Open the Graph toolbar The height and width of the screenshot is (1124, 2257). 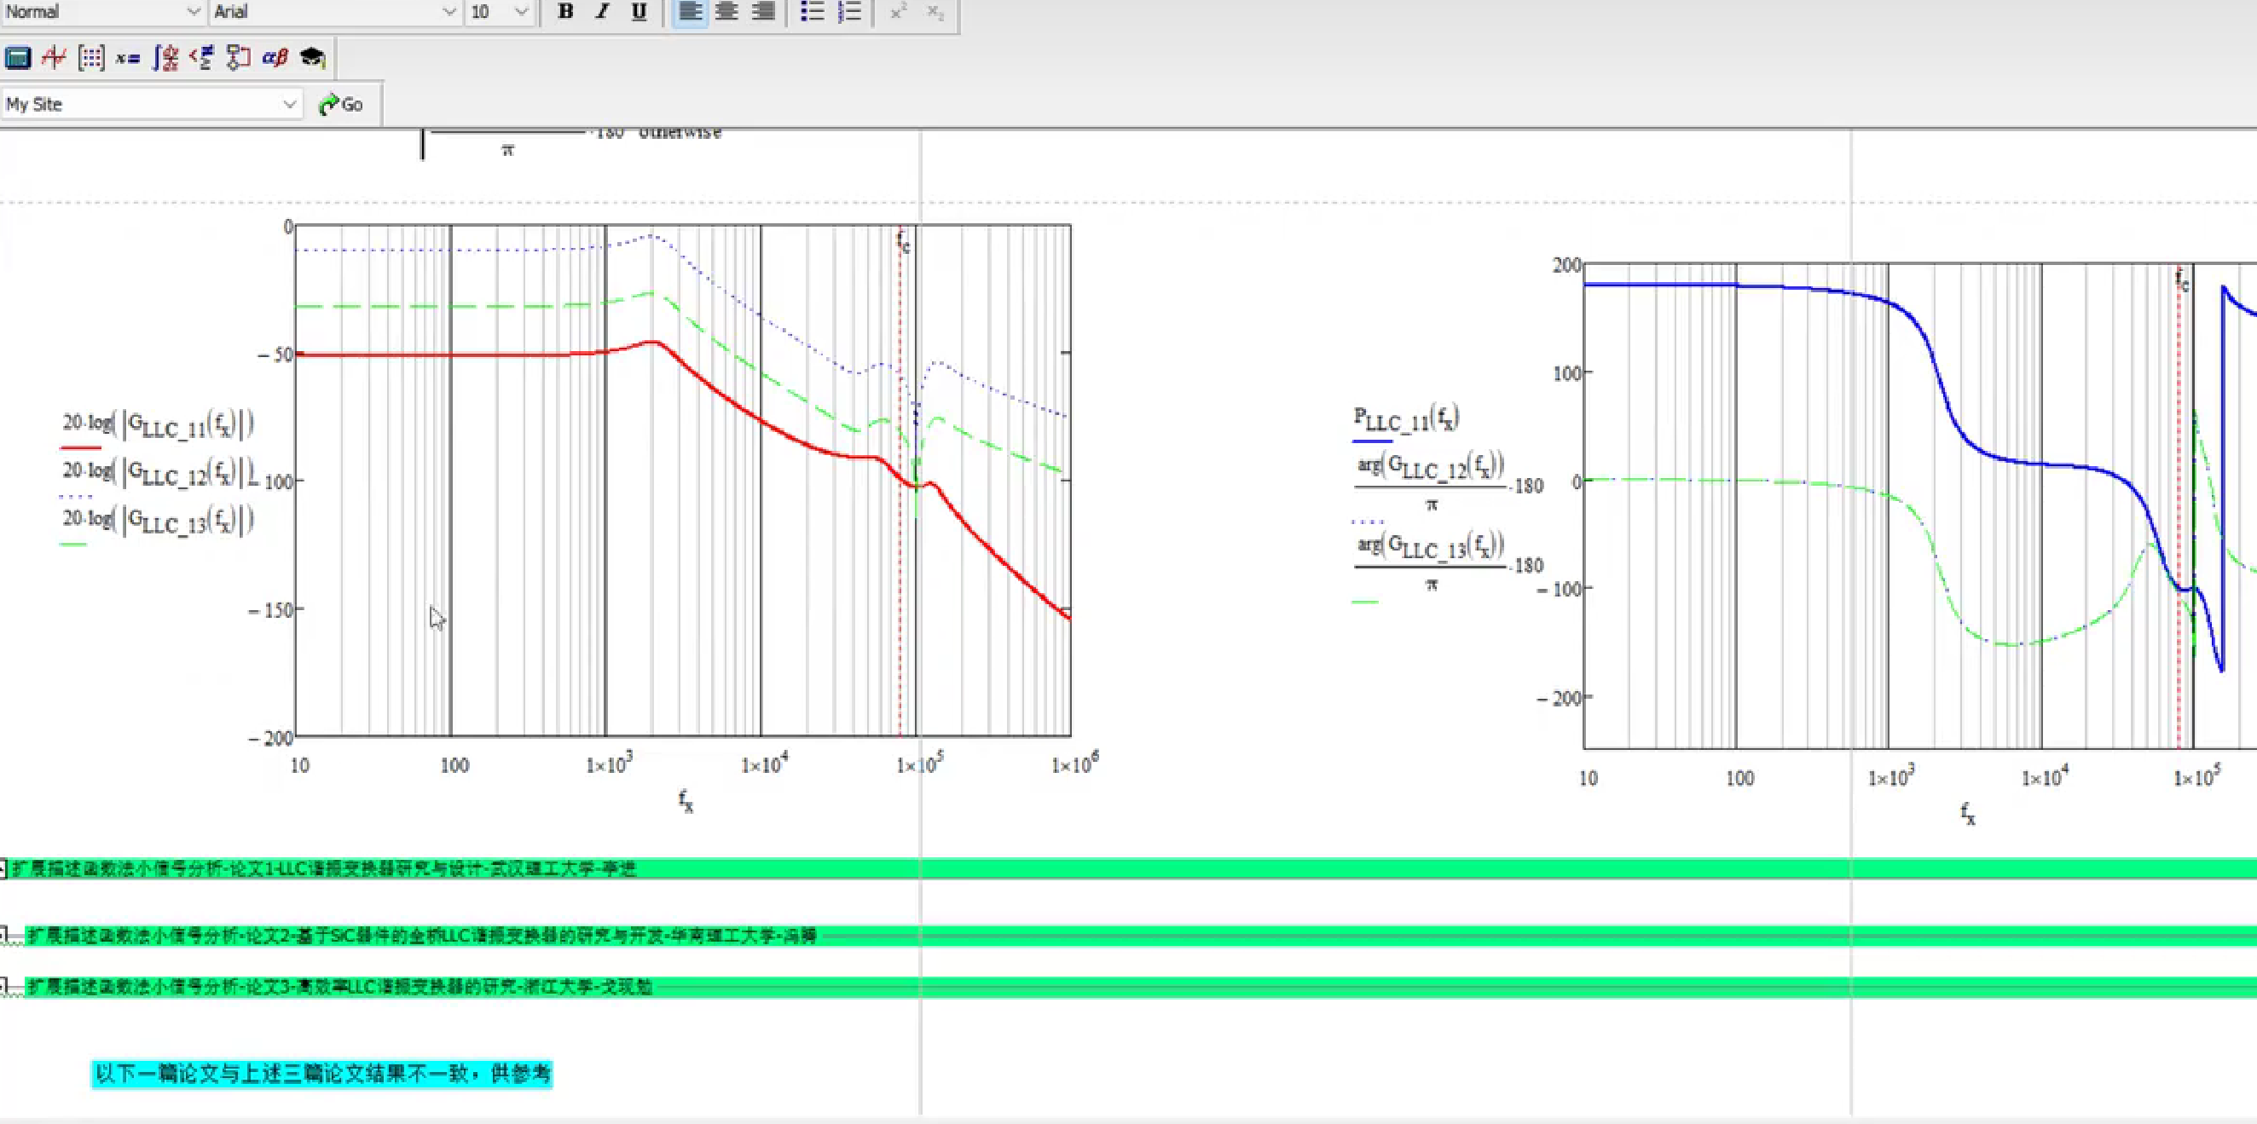55,58
